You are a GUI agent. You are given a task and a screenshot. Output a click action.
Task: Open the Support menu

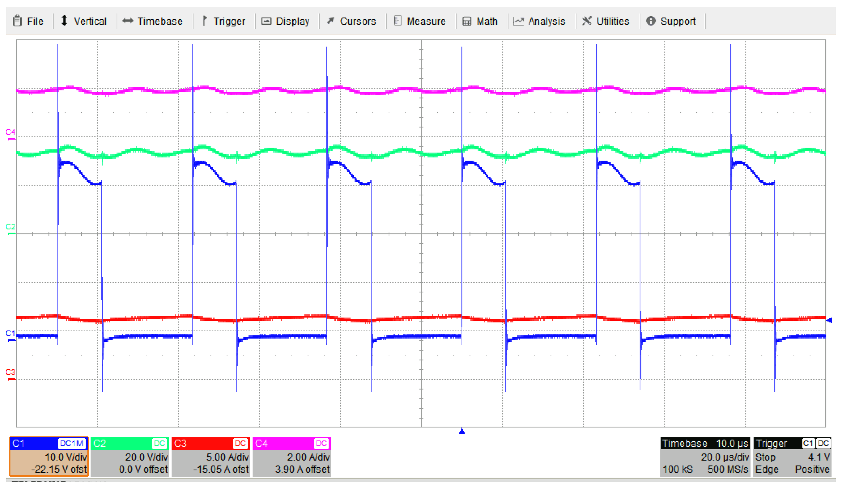671,21
